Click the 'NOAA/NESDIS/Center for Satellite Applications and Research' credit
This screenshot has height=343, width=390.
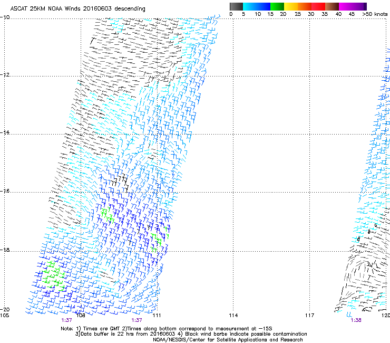pyautogui.click(x=228, y=340)
